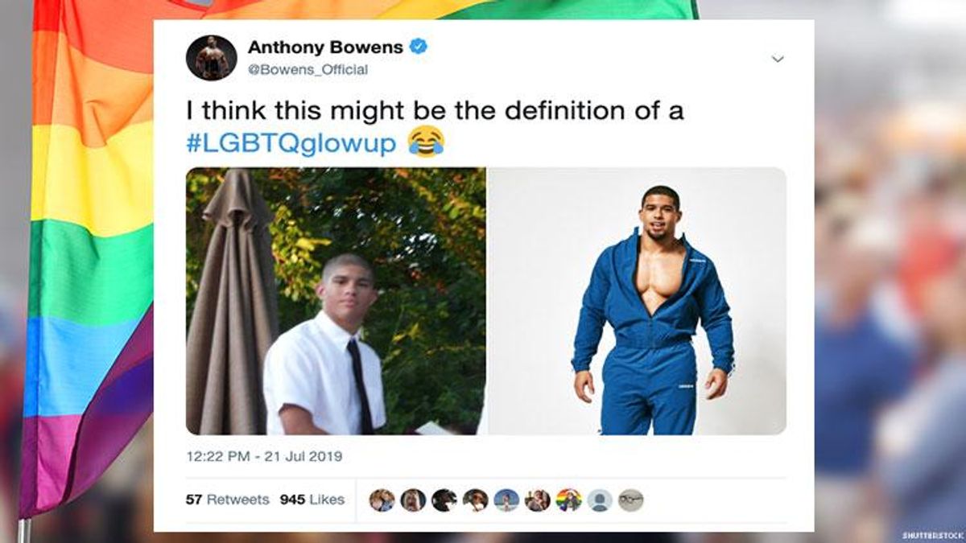Click the eyeglasses liker avatar at row end
Screen dimensions: 966x543
pyautogui.click(x=631, y=500)
